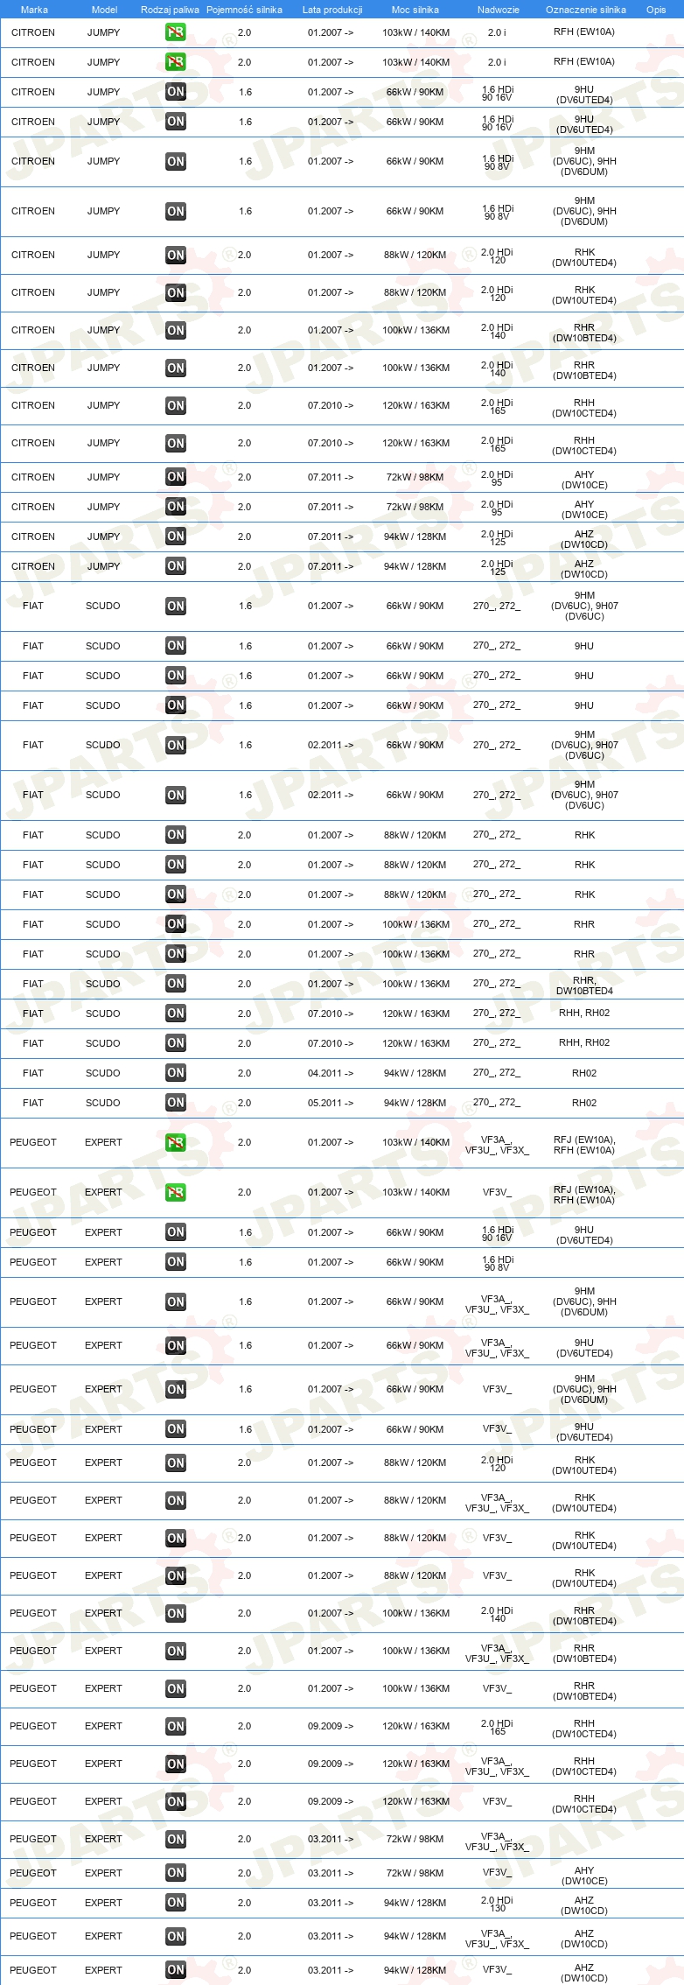Click ON icon in Peugeot Expert 1.6 HDi 90 16V row
684x1985 pixels.
tap(176, 1232)
